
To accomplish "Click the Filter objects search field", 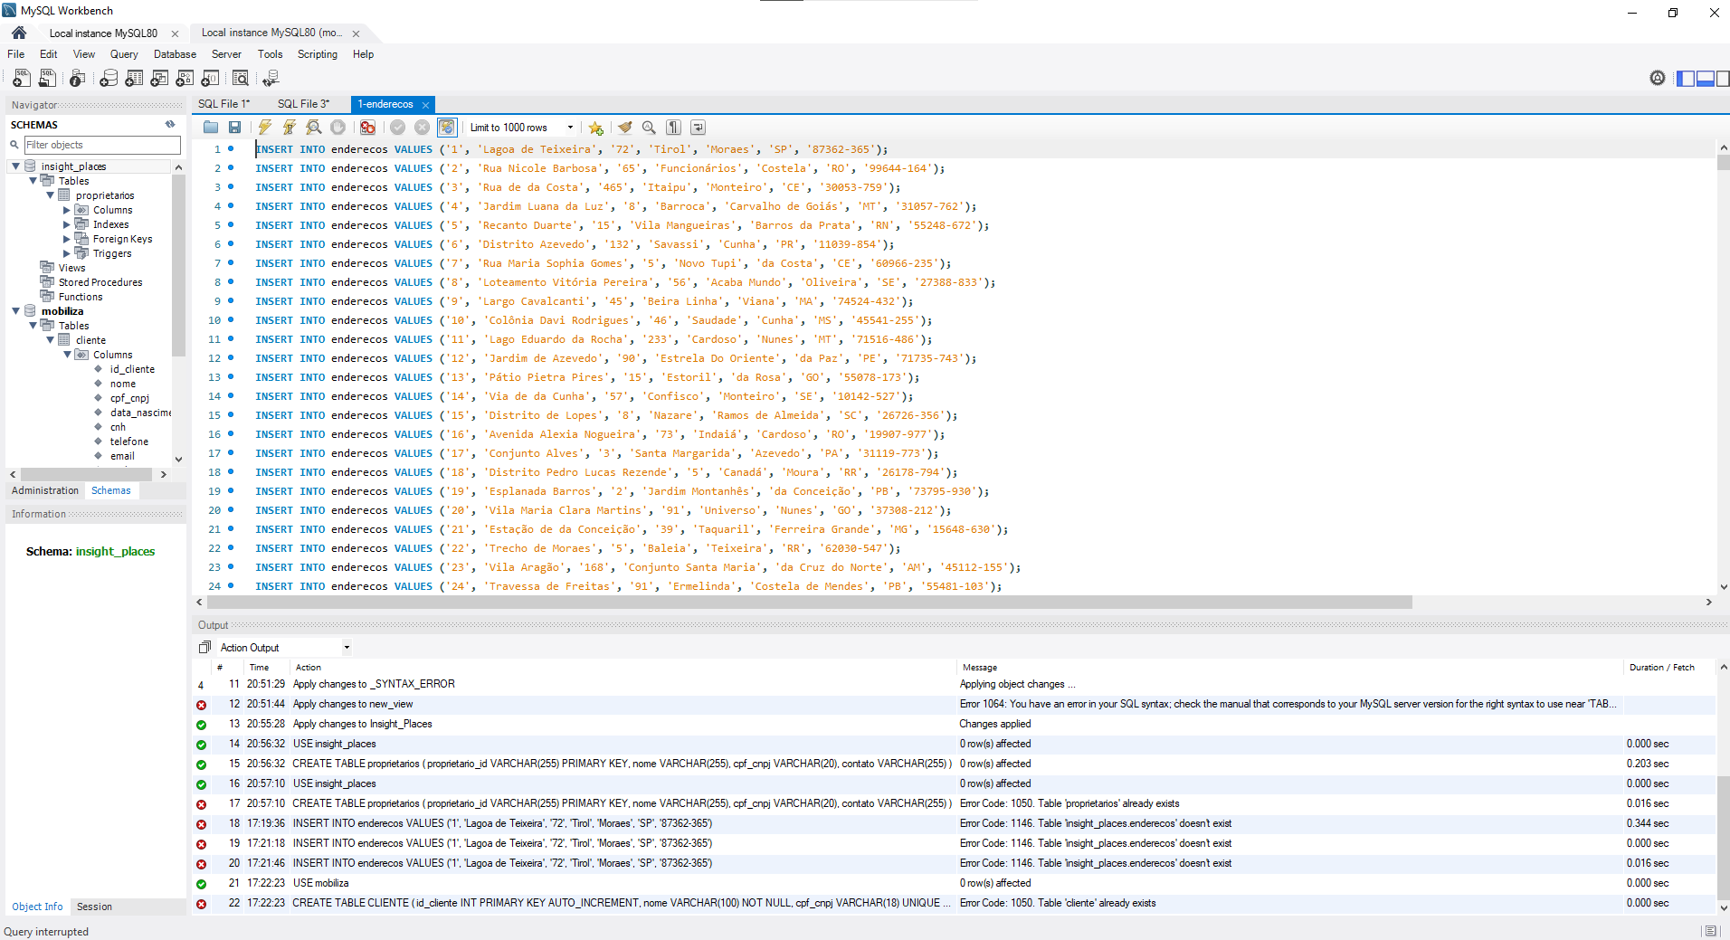I will 101,145.
